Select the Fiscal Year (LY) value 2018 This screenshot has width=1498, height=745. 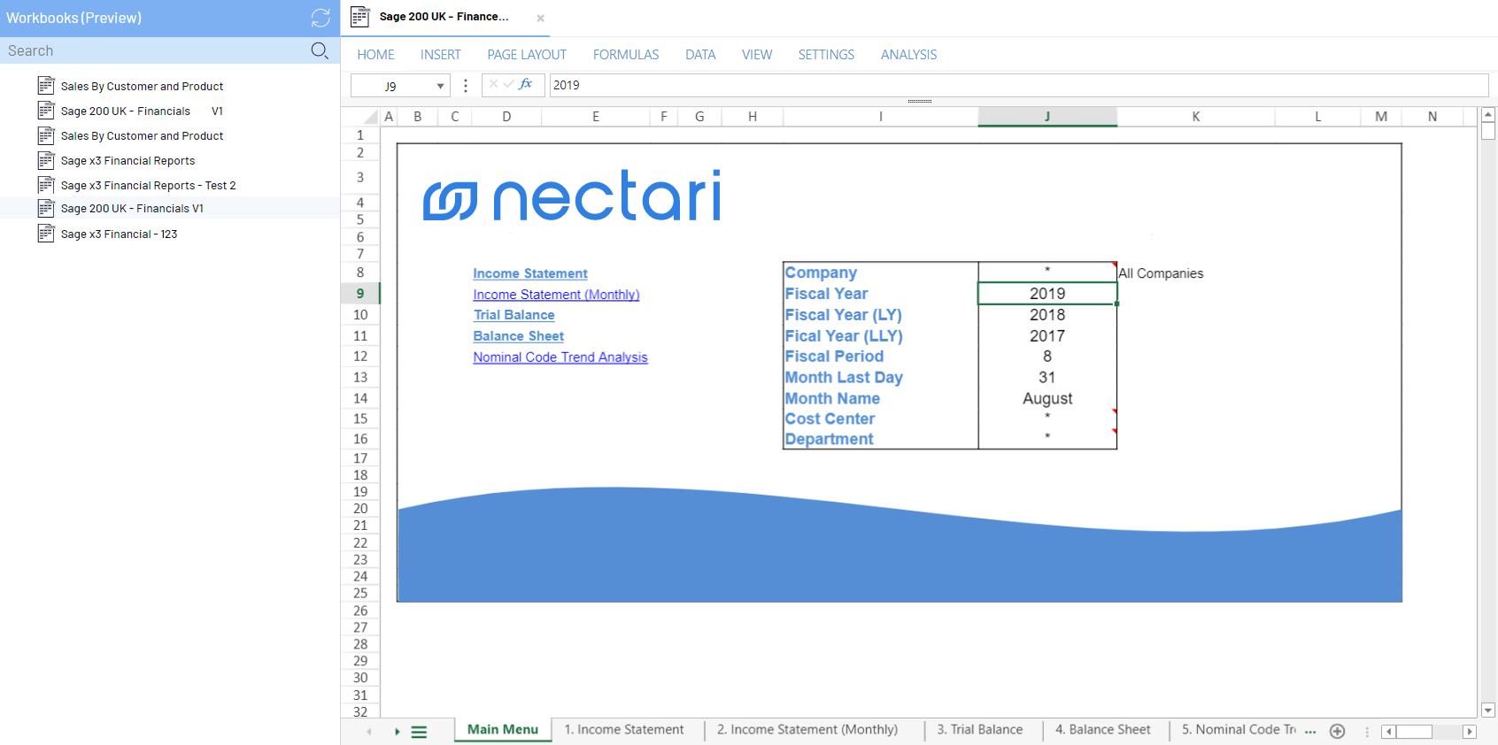click(x=1047, y=315)
